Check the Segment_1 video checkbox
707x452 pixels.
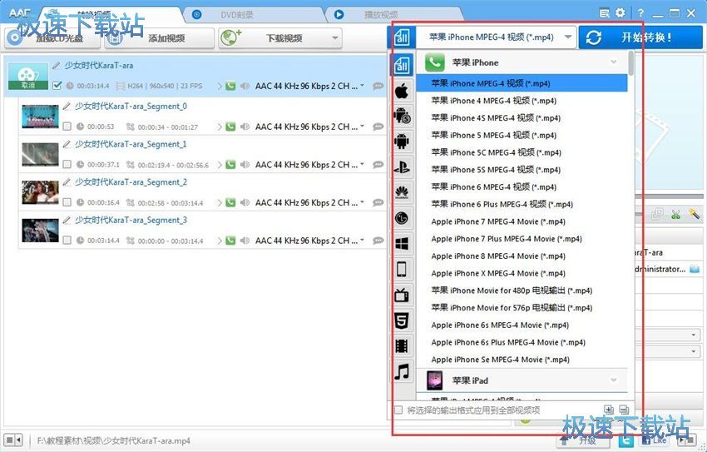[x=67, y=165]
